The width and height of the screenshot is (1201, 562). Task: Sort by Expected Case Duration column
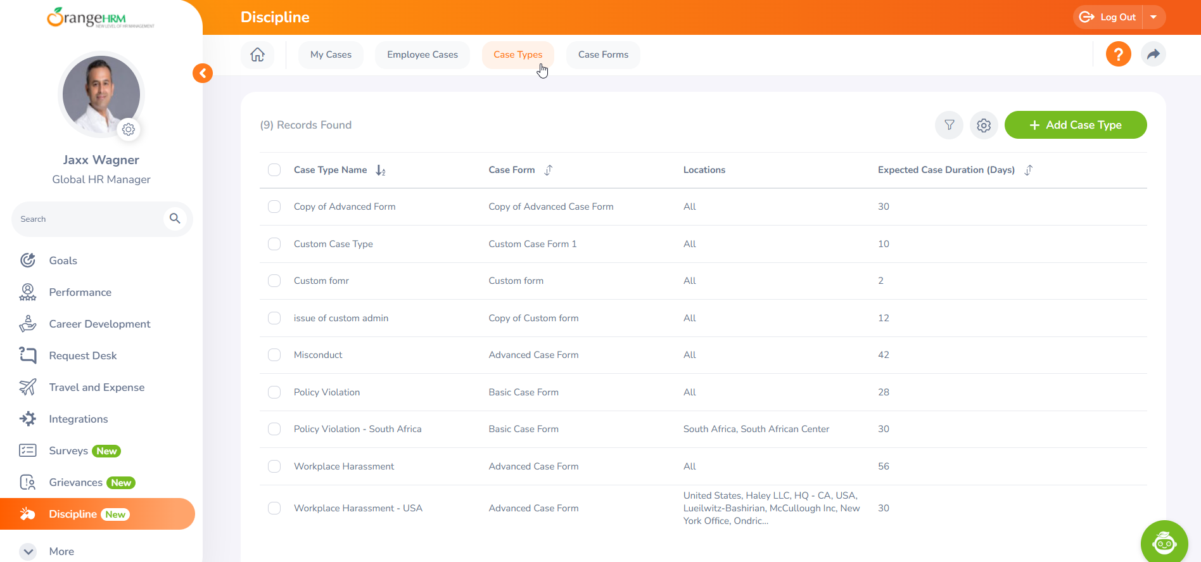pos(1028,170)
